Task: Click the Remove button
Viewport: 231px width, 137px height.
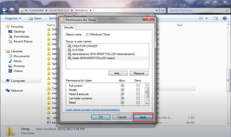Action: coord(139,73)
